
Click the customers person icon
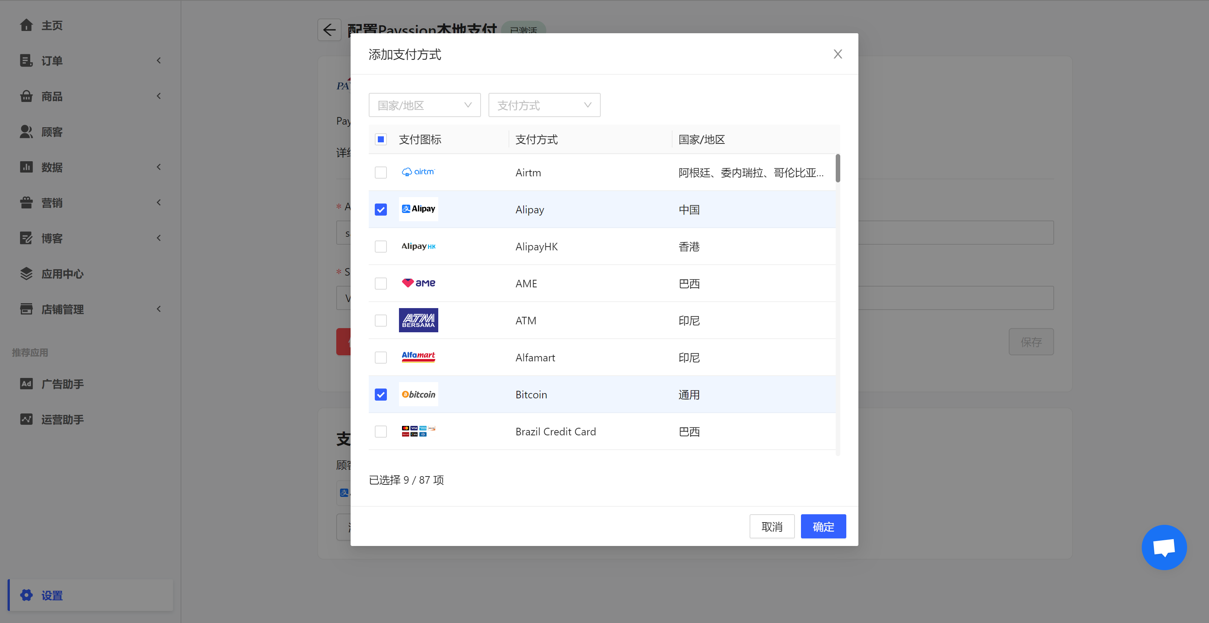[26, 132]
